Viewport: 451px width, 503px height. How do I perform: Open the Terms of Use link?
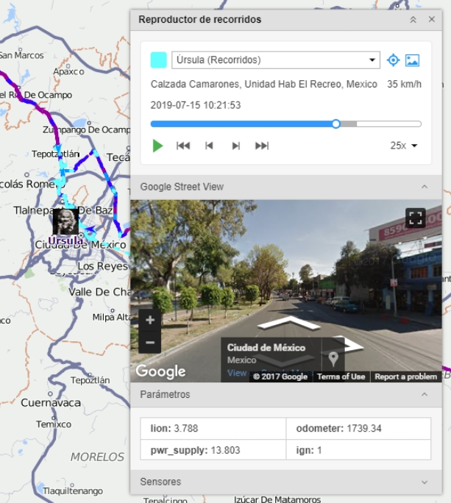pyautogui.click(x=341, y=377)
